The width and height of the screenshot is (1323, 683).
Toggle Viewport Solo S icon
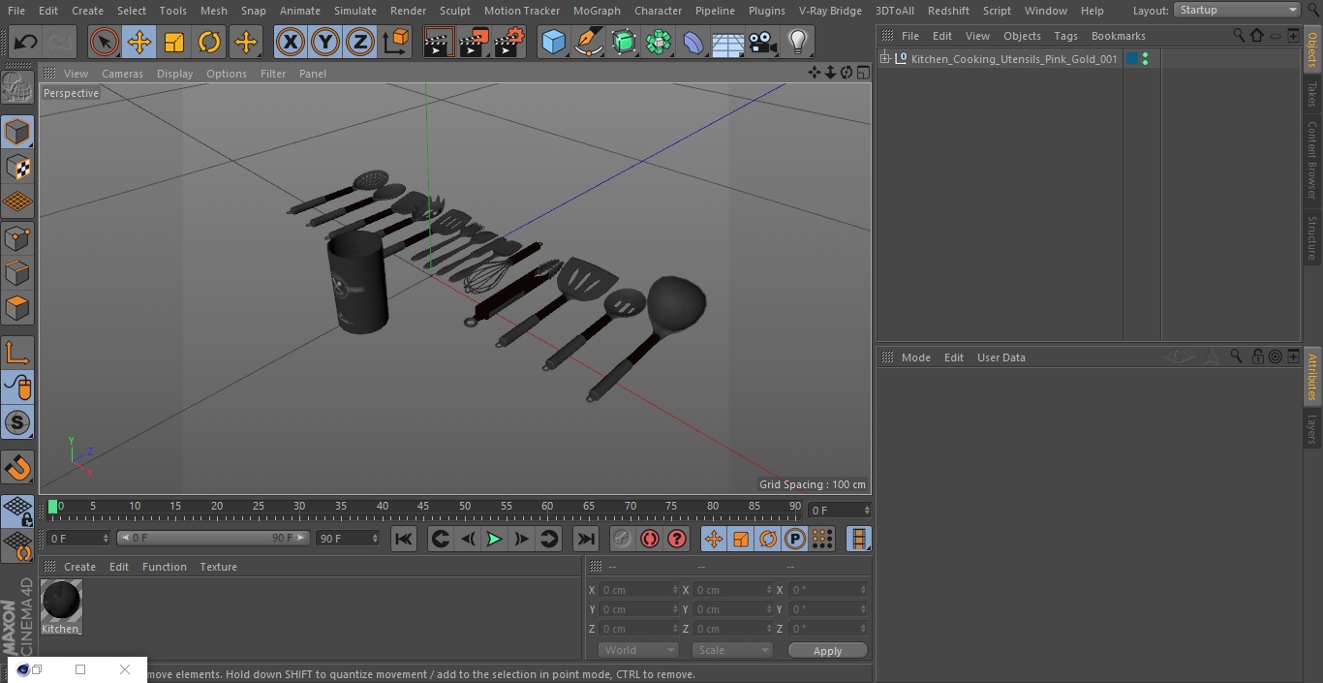(17, 422)
